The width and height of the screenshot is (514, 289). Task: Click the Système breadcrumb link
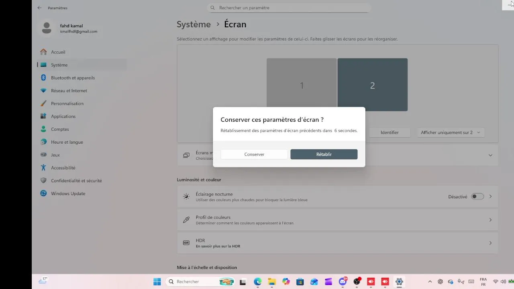click(194, 24)
